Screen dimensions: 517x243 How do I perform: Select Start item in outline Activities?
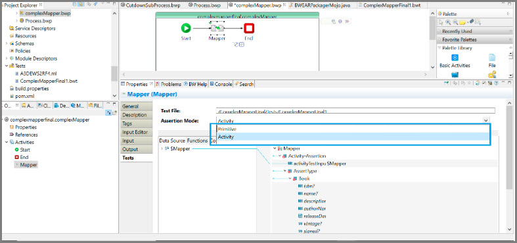coord(22,150)
